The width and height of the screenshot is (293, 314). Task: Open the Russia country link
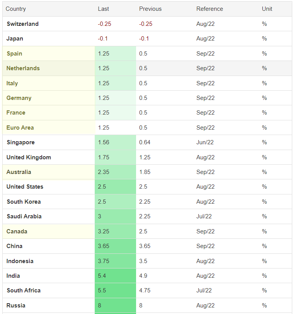pyautogui.click(x=16, y=306)
